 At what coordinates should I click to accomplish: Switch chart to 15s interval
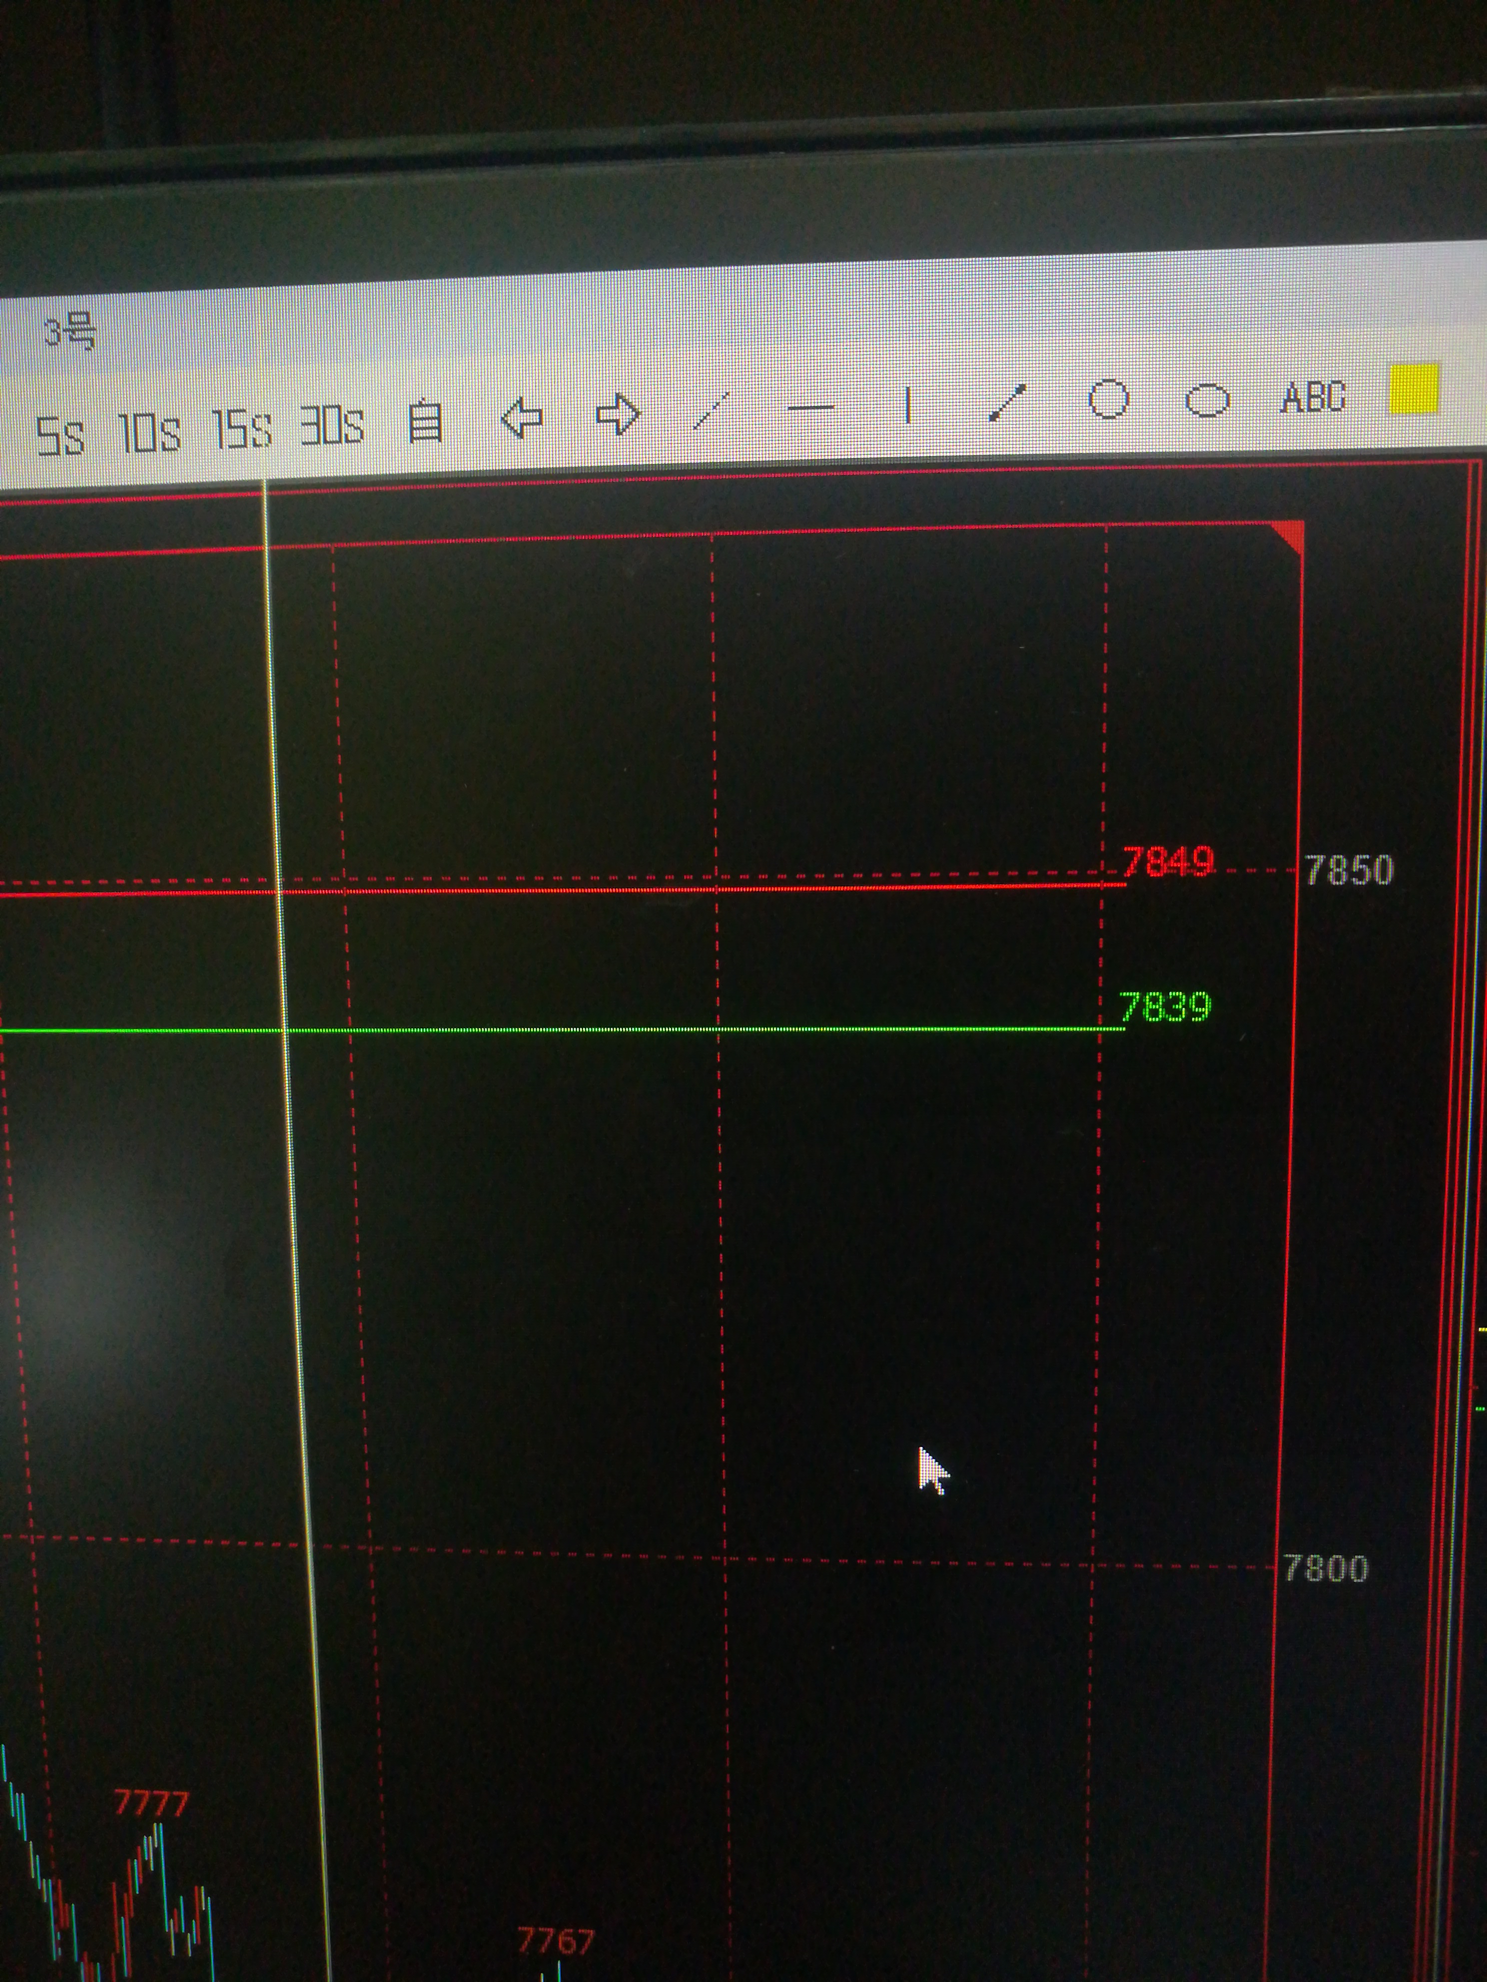point(241,429)
